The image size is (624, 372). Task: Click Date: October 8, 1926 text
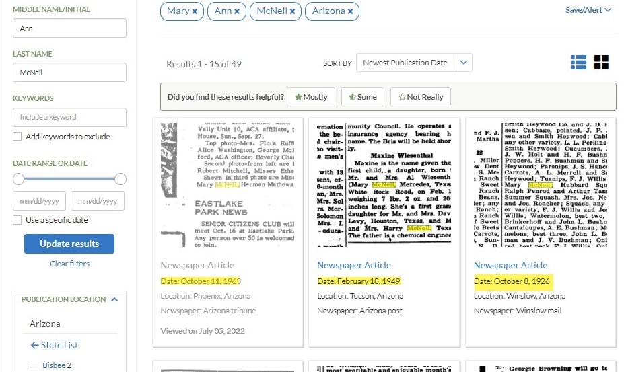click(x=512, y=281)
